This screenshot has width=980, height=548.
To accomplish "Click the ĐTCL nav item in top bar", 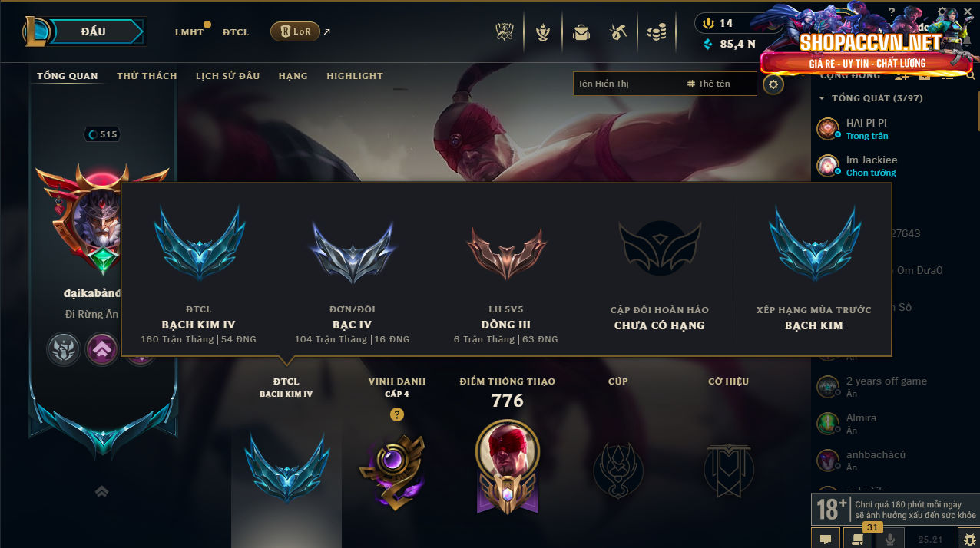I will [x=236, y=32].
